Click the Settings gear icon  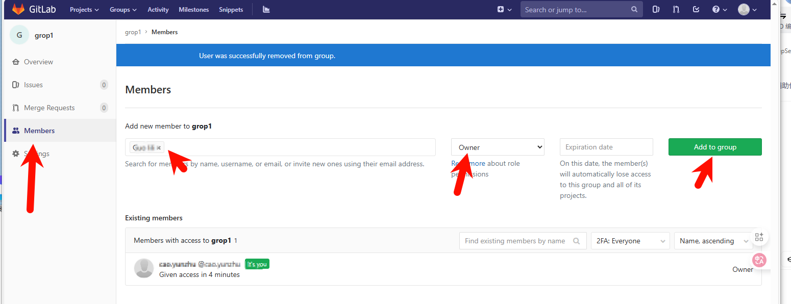click(16, 154)
